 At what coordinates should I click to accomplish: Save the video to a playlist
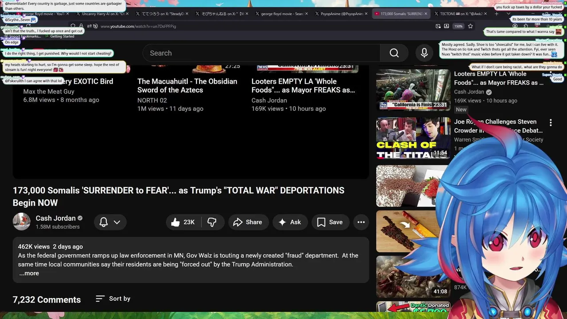coord(330,222)
